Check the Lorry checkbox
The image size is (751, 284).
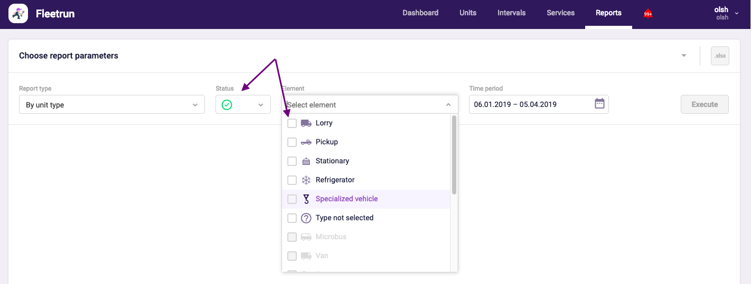tap(292, 123)
